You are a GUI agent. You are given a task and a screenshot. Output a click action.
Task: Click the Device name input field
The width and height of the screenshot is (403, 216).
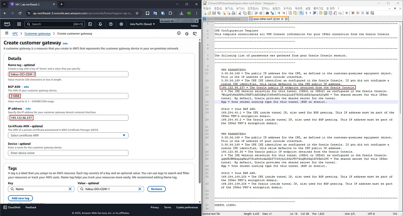[x=68, y=153]
